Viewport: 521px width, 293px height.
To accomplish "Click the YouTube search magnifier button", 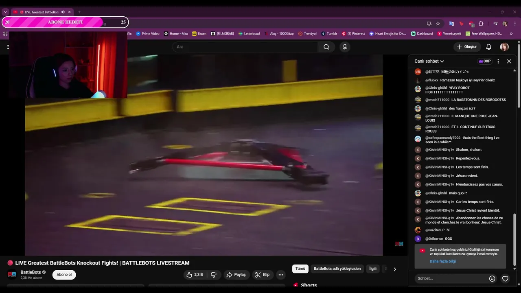I will [x=326, y=47].
